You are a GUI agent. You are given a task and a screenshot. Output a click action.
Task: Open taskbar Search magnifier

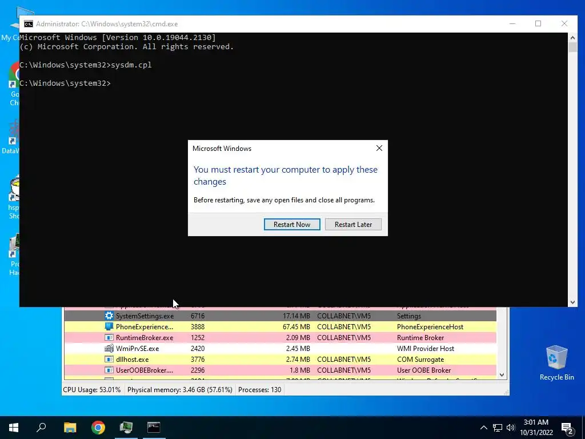41,427
